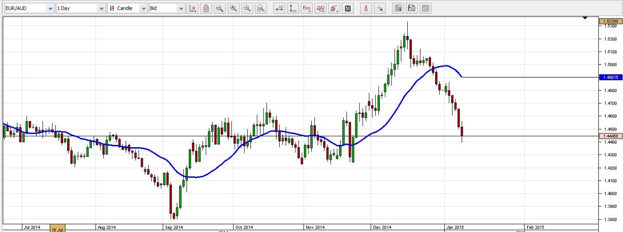This screenshot has width=623, height=232.
Task: Open the 1 Day timeframe dropdown
Action: pyautogui.click(x=81, y=8)
